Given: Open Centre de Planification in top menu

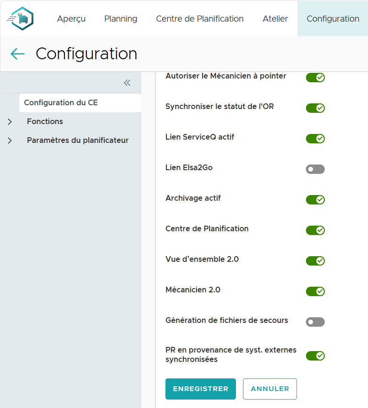Looking at the screenshot, I should pyautogui.click(x=200, y=19).
